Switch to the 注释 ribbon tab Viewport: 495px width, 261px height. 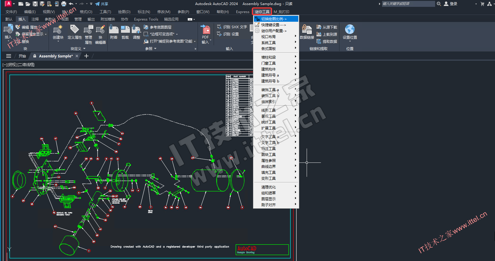(x=35, y=19)
